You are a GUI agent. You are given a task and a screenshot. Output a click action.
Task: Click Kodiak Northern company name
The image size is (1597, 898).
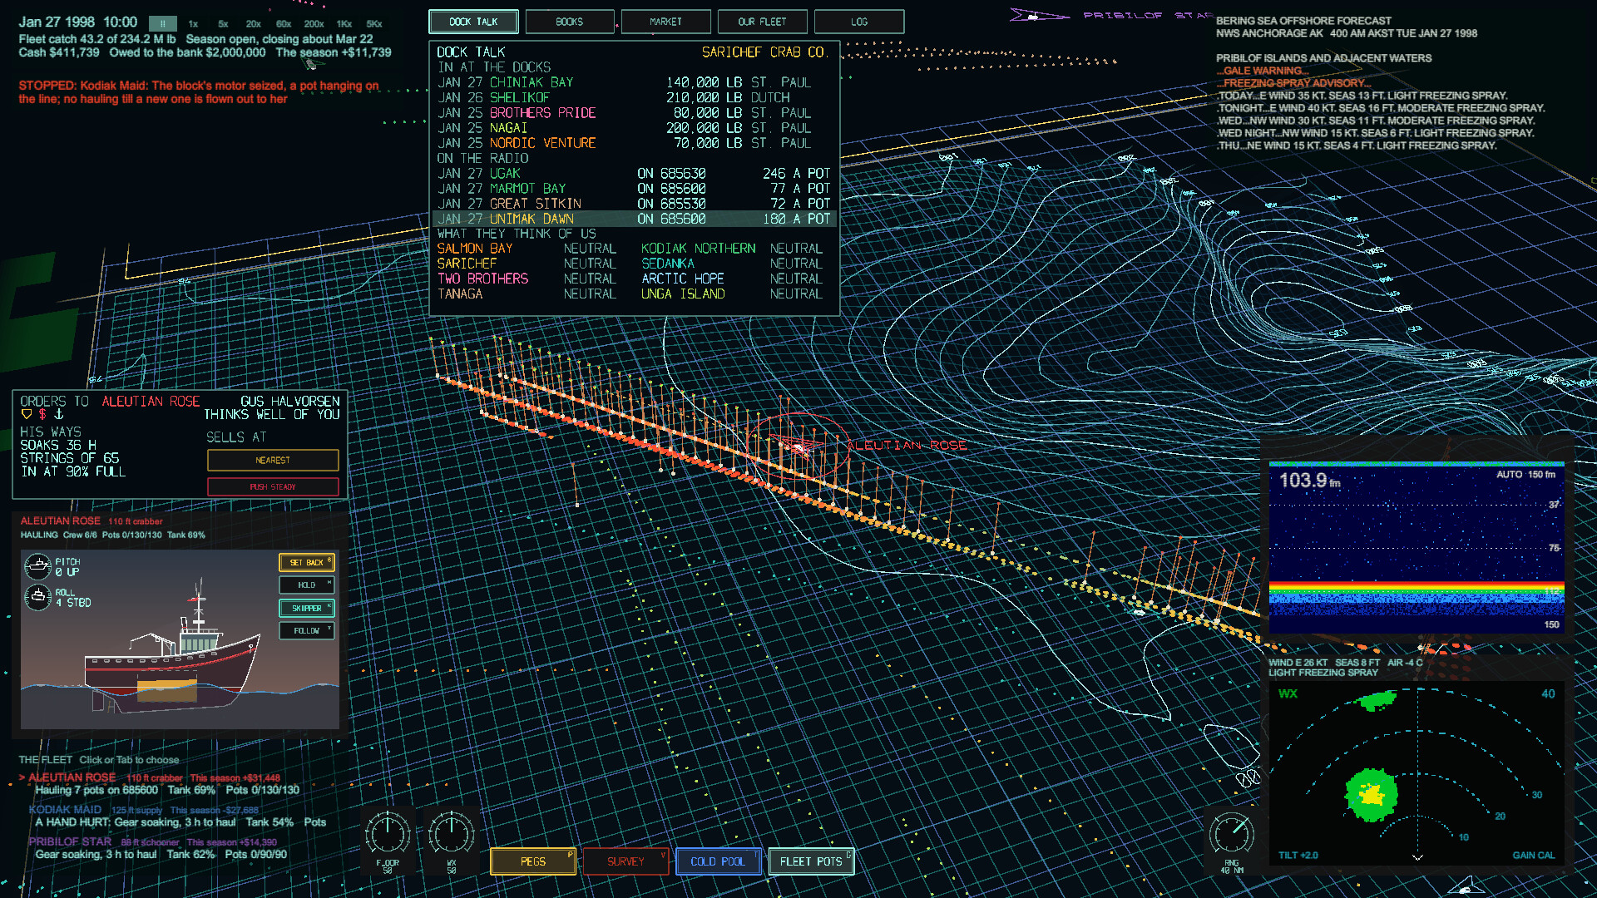(698, 249)
